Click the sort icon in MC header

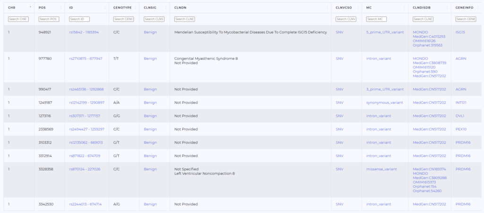(x=405, y=8)
